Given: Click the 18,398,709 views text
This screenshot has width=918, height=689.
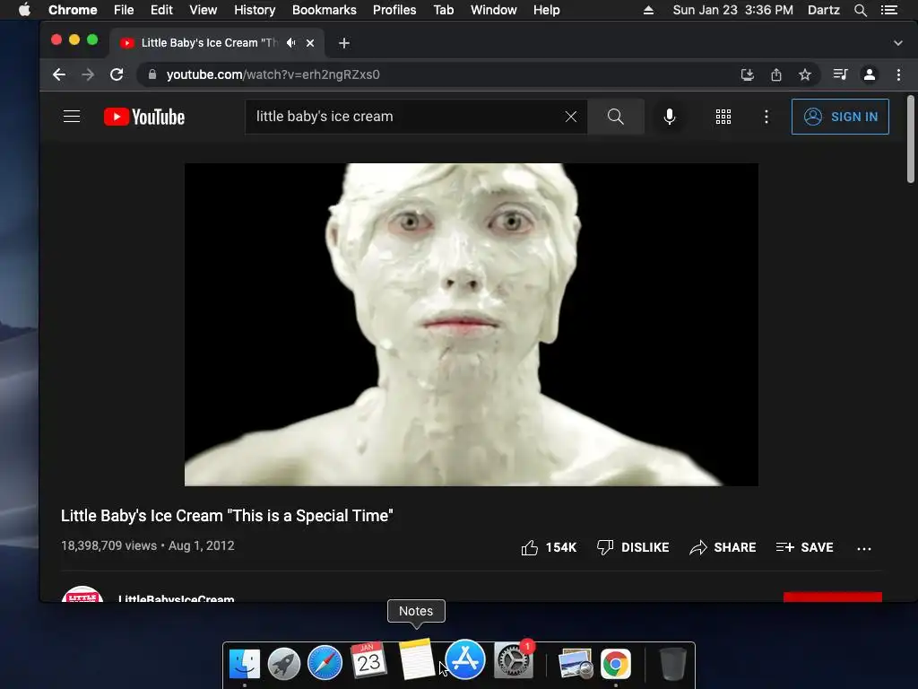Looking at the screenshot, I should click(x=108, y=545).
